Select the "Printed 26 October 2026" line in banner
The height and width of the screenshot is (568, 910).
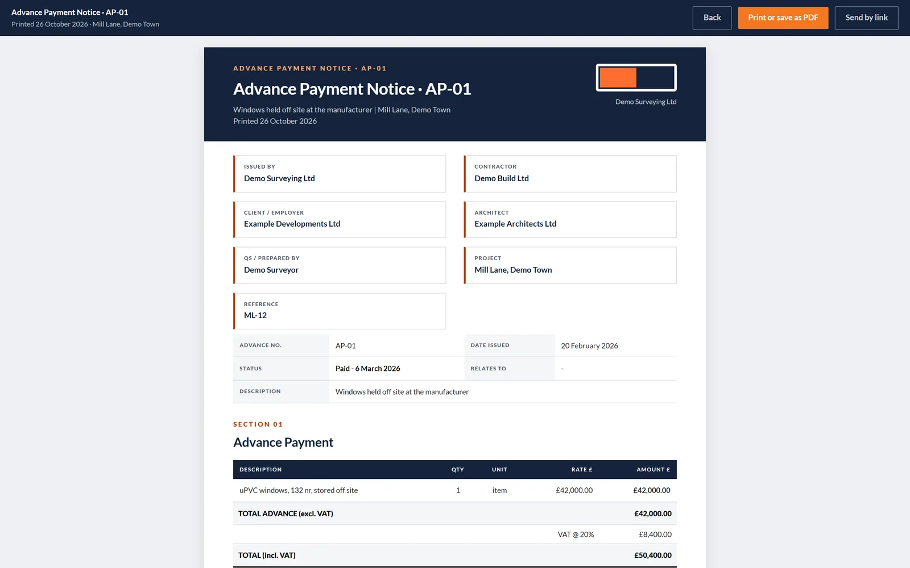tap(275, 121)
